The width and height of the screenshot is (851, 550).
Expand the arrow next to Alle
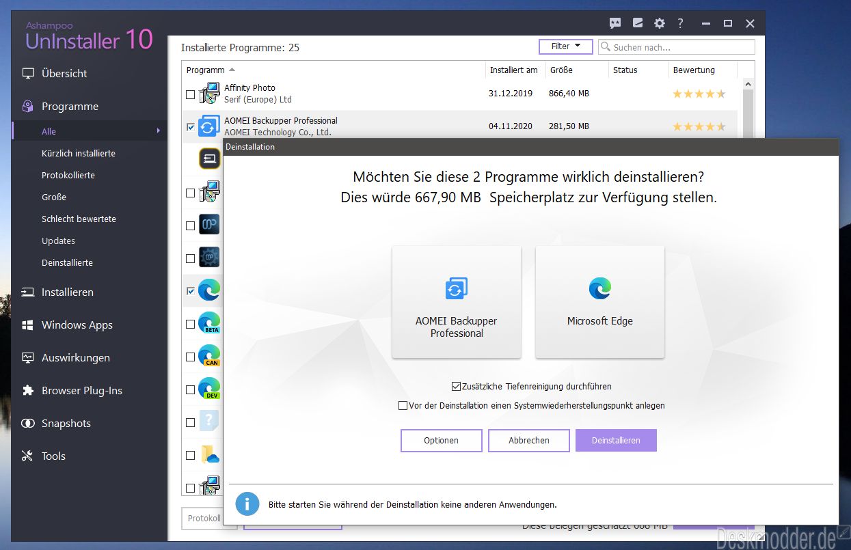pos(159,131)
